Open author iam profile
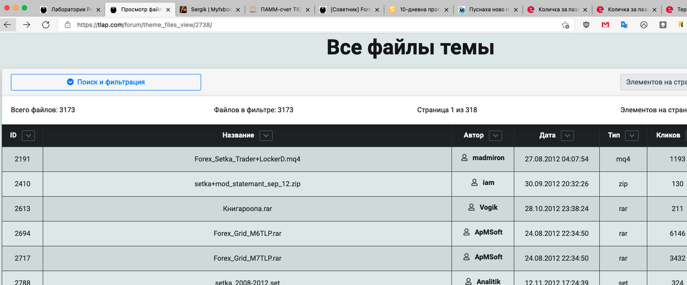 point(488,182)
